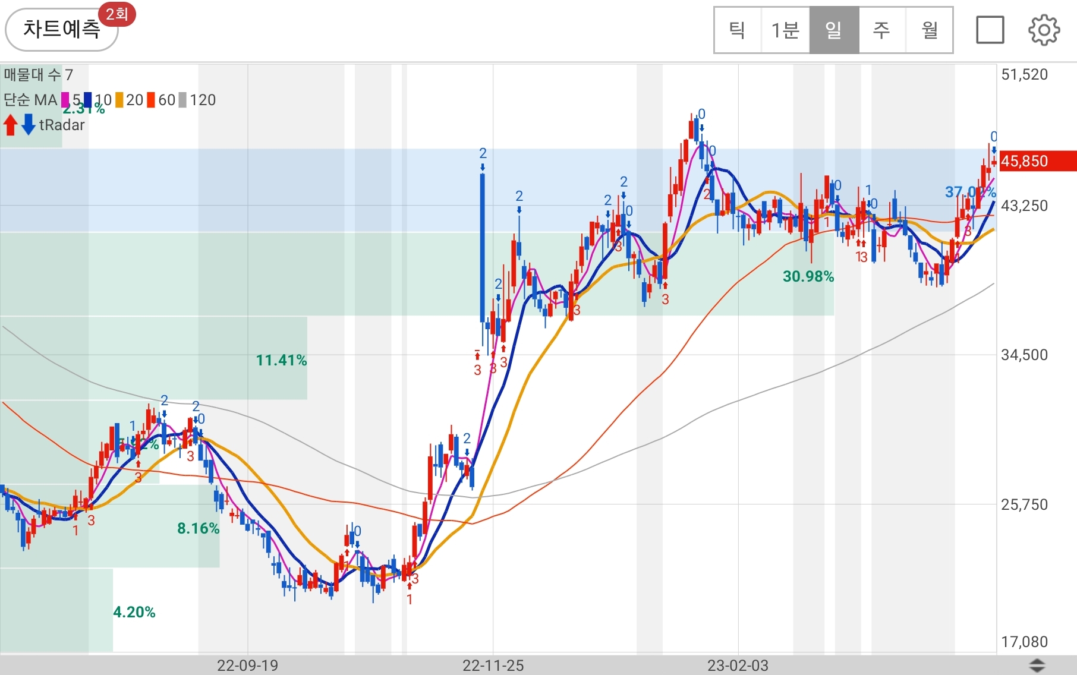Click the 30.98% volume profile bar

pos(417,274)
